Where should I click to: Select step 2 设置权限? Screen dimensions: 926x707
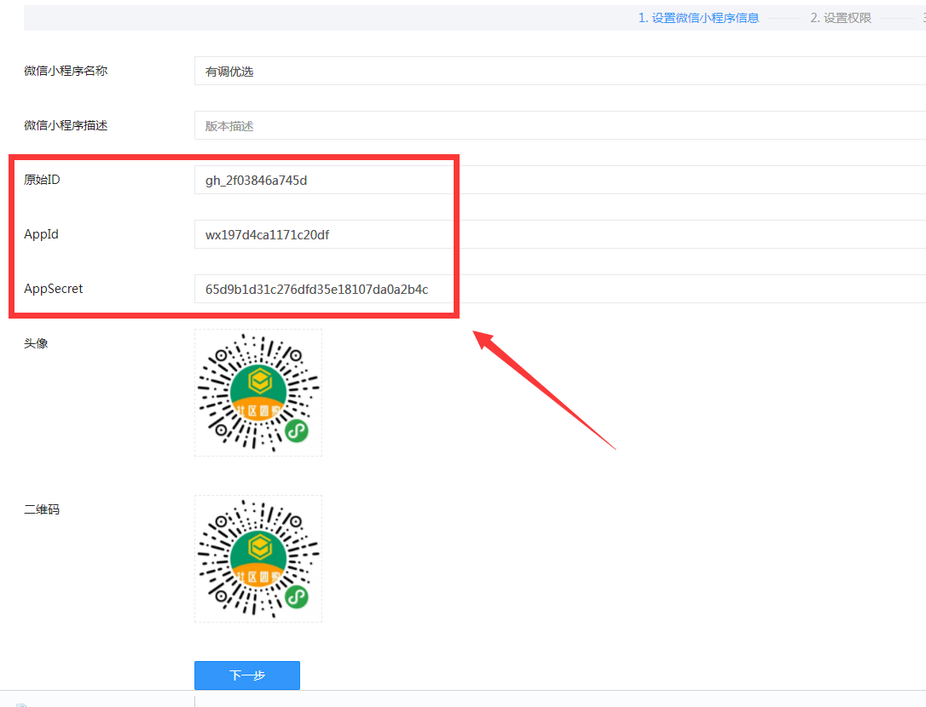point(841,18)
